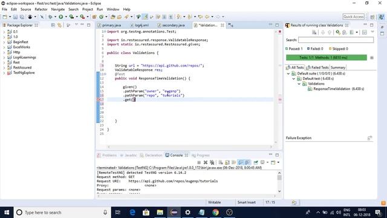387x218 pixels.
Task: Expand the Log4jLearnings project node
Action: click(x=4, y=58)
